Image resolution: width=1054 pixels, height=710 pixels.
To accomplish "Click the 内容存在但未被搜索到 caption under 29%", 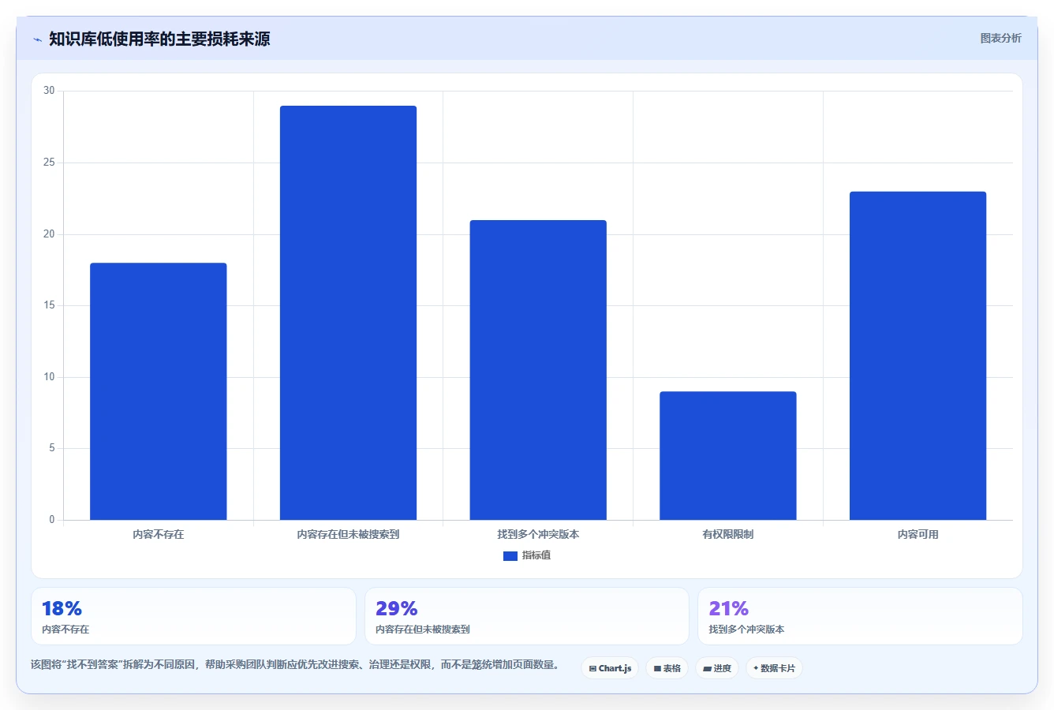I will pyautogui.click(x=423, y=630).
